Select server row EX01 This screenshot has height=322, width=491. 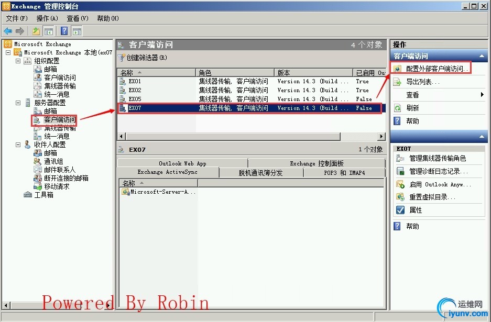click(251, 81)
